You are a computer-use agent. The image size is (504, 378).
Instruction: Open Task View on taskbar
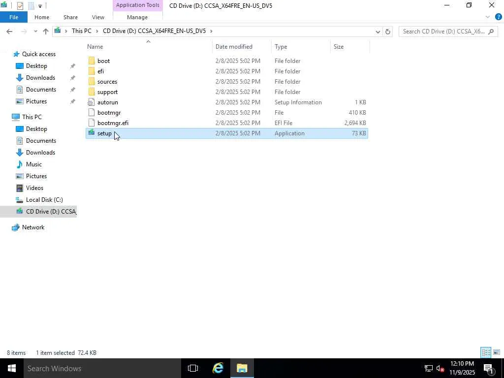point(193,368)
